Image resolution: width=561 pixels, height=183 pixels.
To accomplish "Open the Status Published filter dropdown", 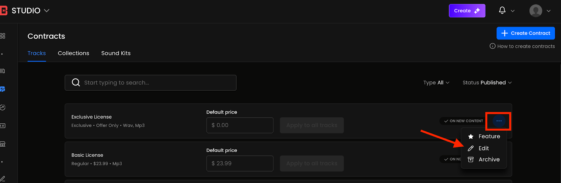I will 487,82.
